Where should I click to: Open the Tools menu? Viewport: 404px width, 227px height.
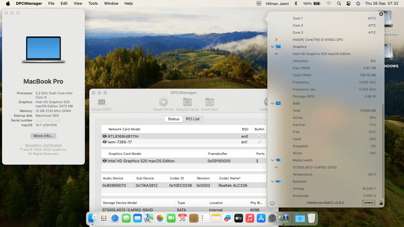93,4
